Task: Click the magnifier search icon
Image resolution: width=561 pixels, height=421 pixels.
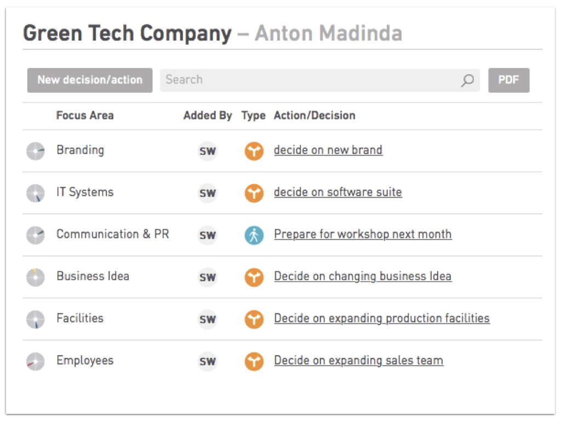Action: (x=467, y=80)
